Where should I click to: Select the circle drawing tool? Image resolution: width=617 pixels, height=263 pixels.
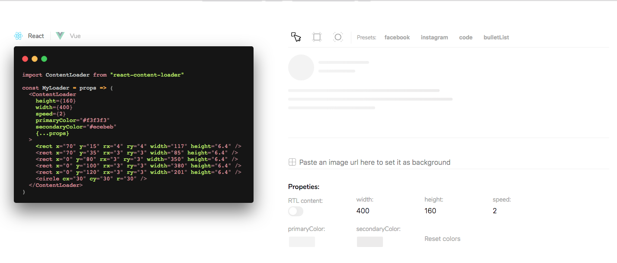point(337,37)
